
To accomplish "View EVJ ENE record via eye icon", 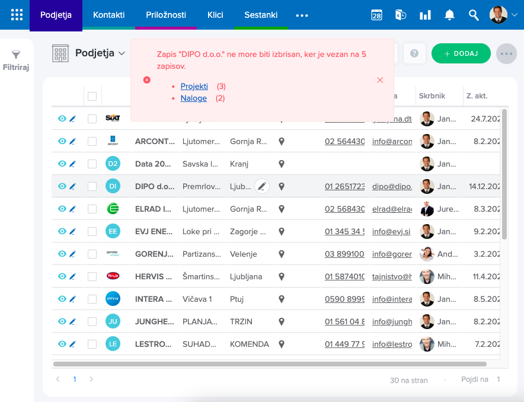I will pos(62,231).
